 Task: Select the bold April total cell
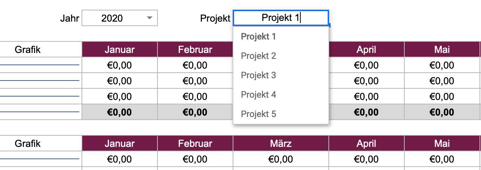click(366, 112)
